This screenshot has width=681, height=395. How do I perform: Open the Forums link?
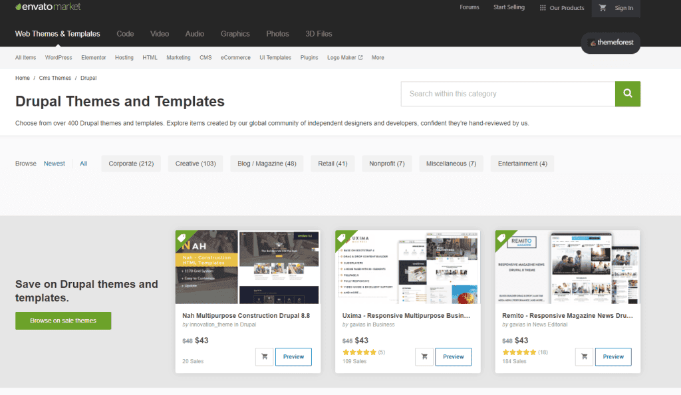tap(470, 7)
